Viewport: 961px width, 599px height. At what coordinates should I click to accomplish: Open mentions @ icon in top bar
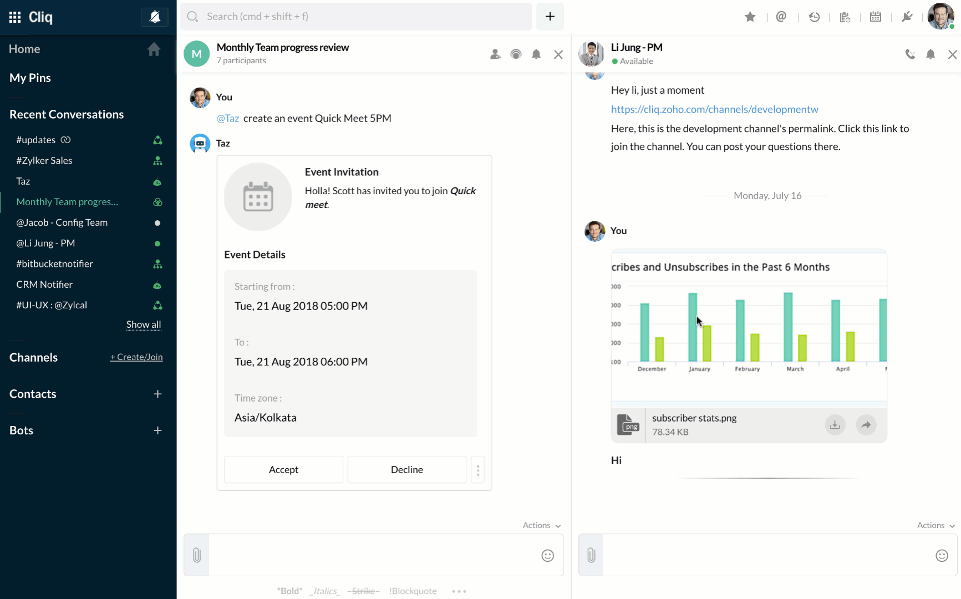[781, 17]
